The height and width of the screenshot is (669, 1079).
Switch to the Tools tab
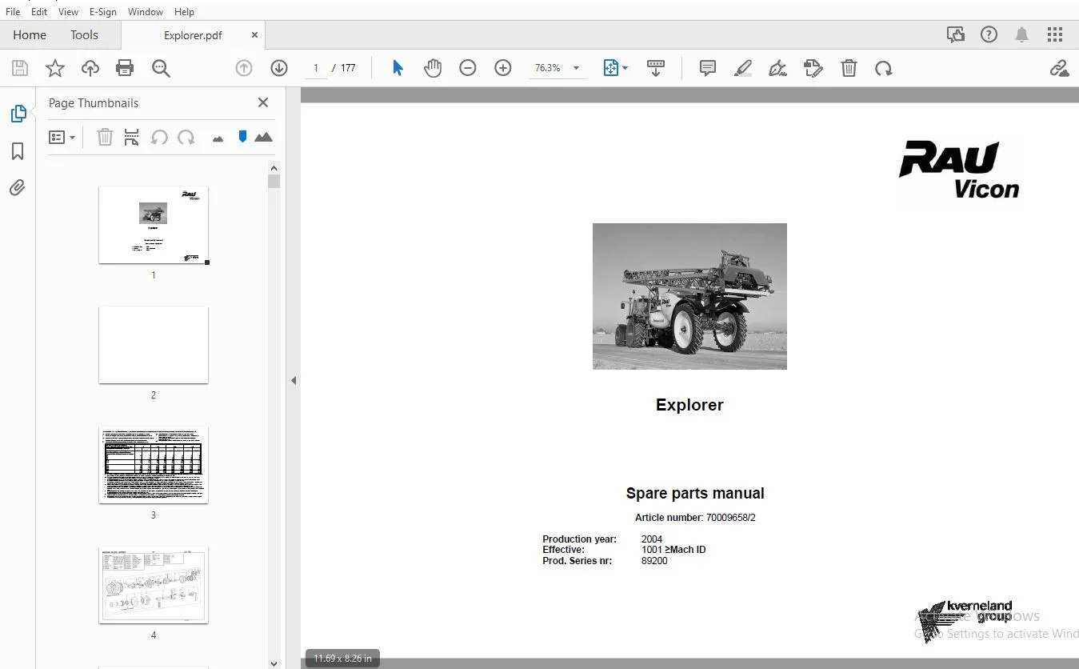(84, 35)
